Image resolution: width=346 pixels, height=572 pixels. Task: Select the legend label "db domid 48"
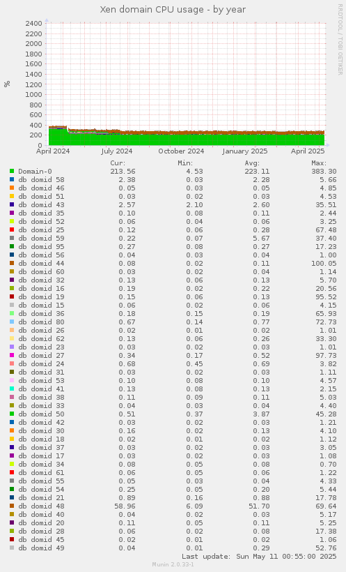point(41,506)
